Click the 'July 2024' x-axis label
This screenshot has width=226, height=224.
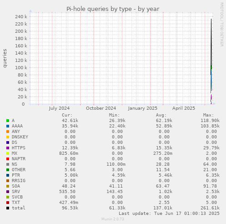59,108
